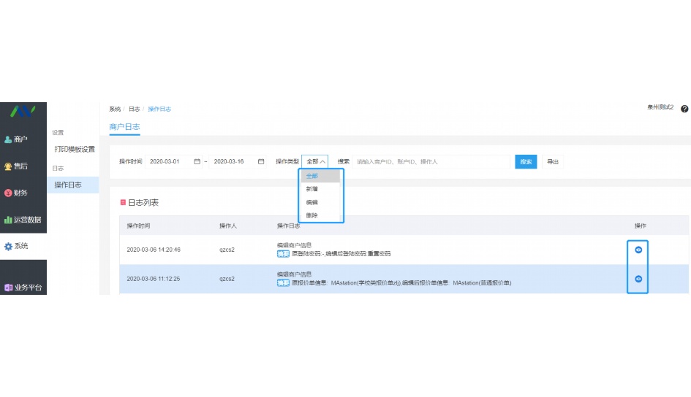
Task: Open 业务平台 in the sidebar
Action: 23,288
